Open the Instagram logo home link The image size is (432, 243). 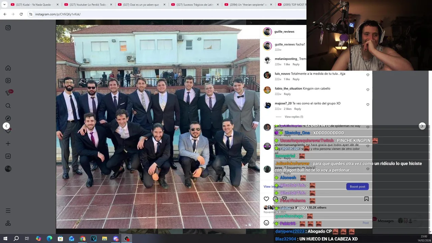[8, 28]
